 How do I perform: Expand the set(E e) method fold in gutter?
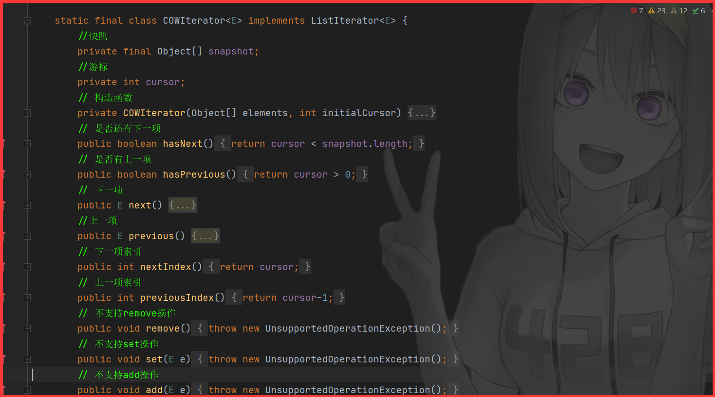pos(27,359)
